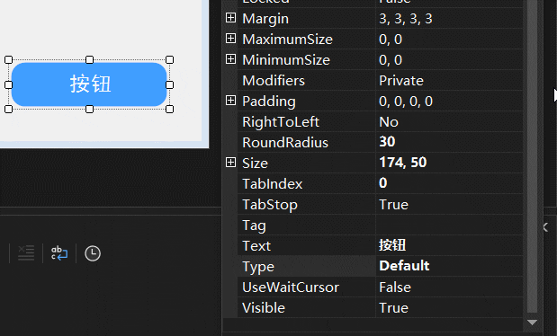Click the bottom-middle resize handle of the button
Image resolution: width=557 pixels, height=336 pixels.
(x=89, y=110)
